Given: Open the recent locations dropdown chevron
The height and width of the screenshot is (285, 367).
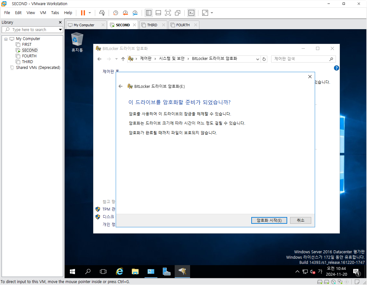Looking at the screenshot, I should tap(116, 59).
